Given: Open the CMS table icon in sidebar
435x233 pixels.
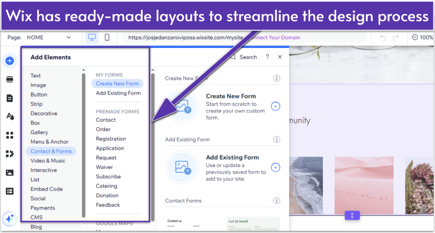Looking at the screenshot, I should 10,191.
